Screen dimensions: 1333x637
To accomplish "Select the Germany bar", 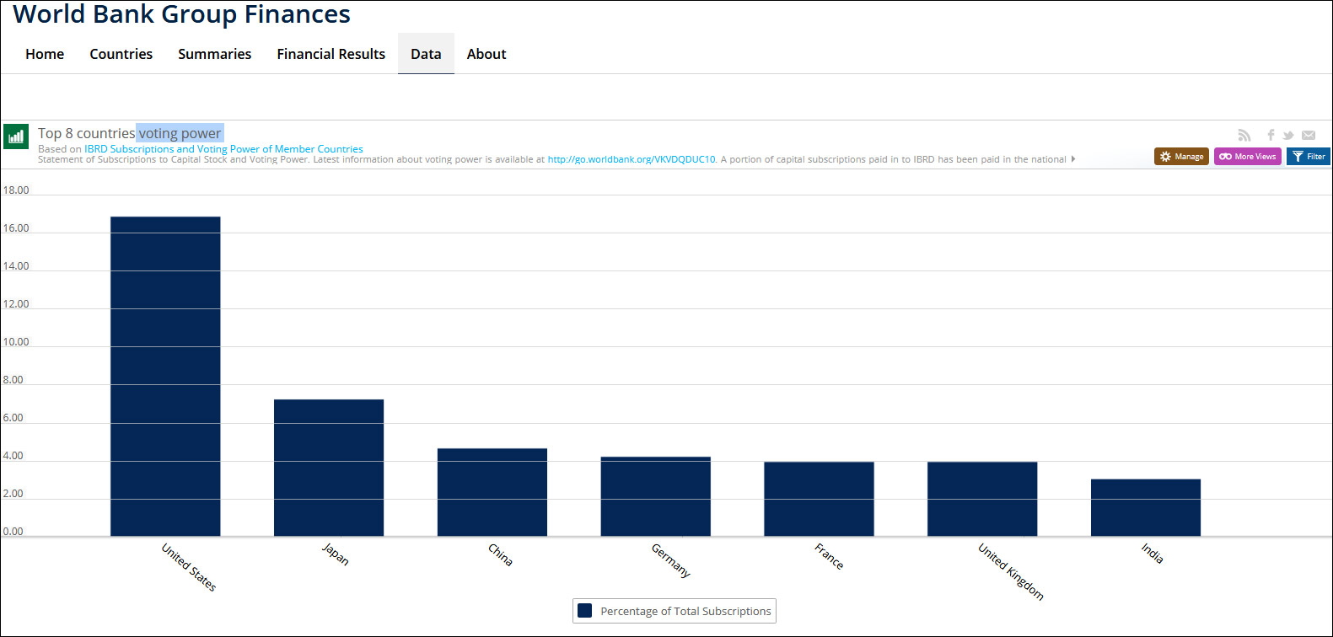I will 656,496.
